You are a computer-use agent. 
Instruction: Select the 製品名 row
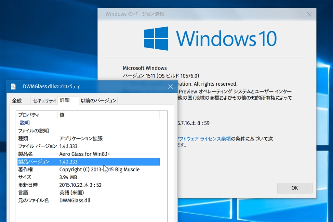coord(88,154)
